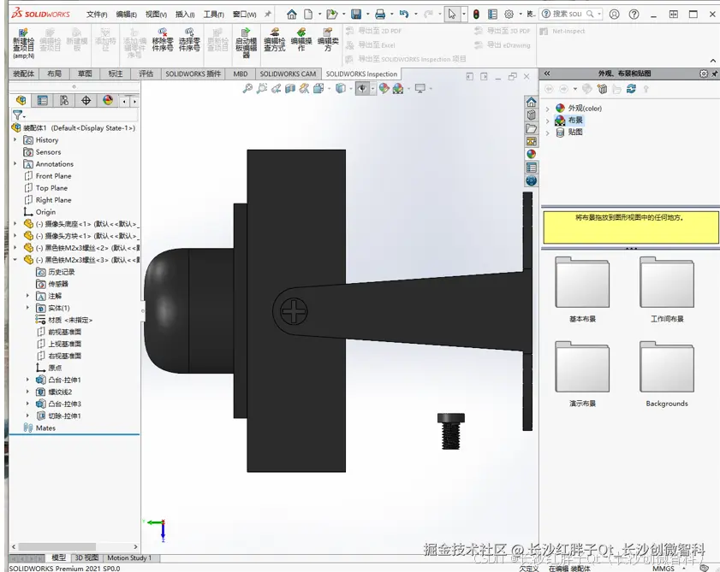Click the Home icon in top toolbar
The width and height of the screenshot is (720, 572).
[x=292, y=15]
